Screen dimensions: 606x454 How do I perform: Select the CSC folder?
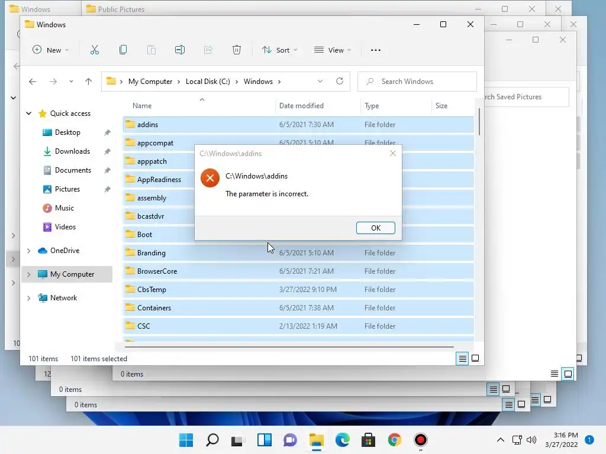coord(298,326)
